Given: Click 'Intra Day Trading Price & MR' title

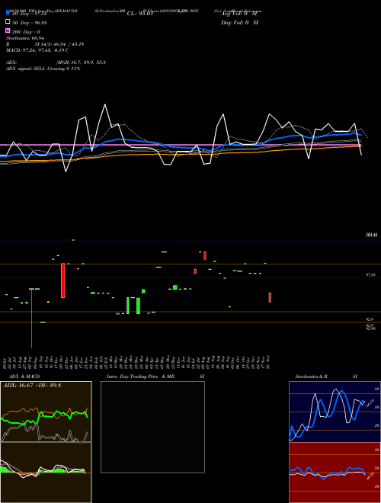Looking at the screenshot, I should pos(140,376).
